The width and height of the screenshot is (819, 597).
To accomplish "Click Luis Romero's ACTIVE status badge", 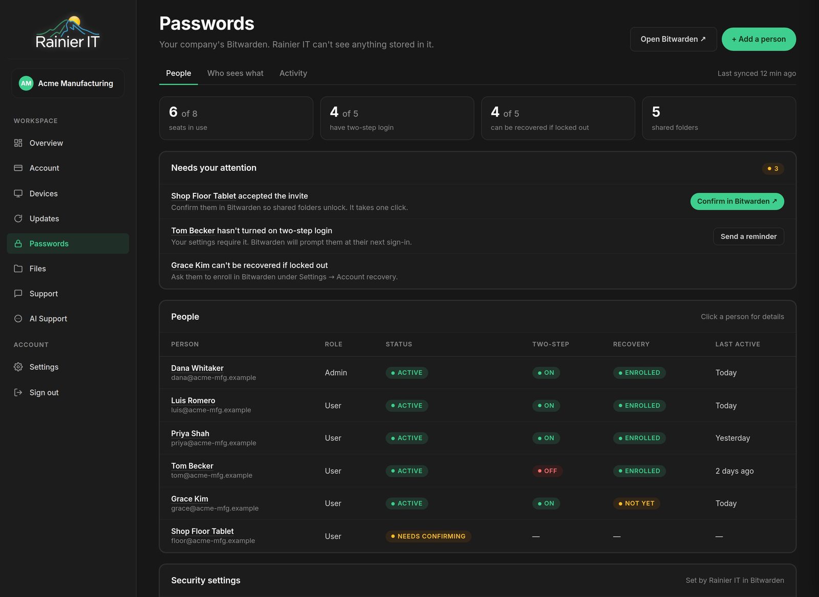I will (407, 406).
